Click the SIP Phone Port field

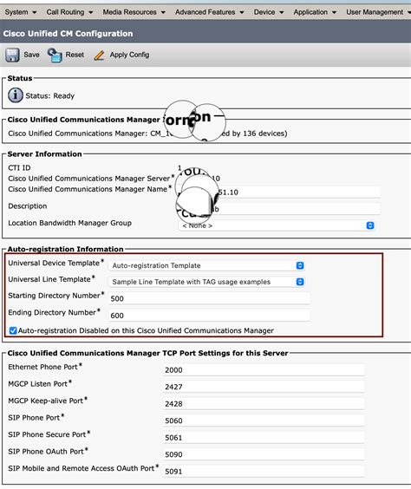tap(264, 421)
